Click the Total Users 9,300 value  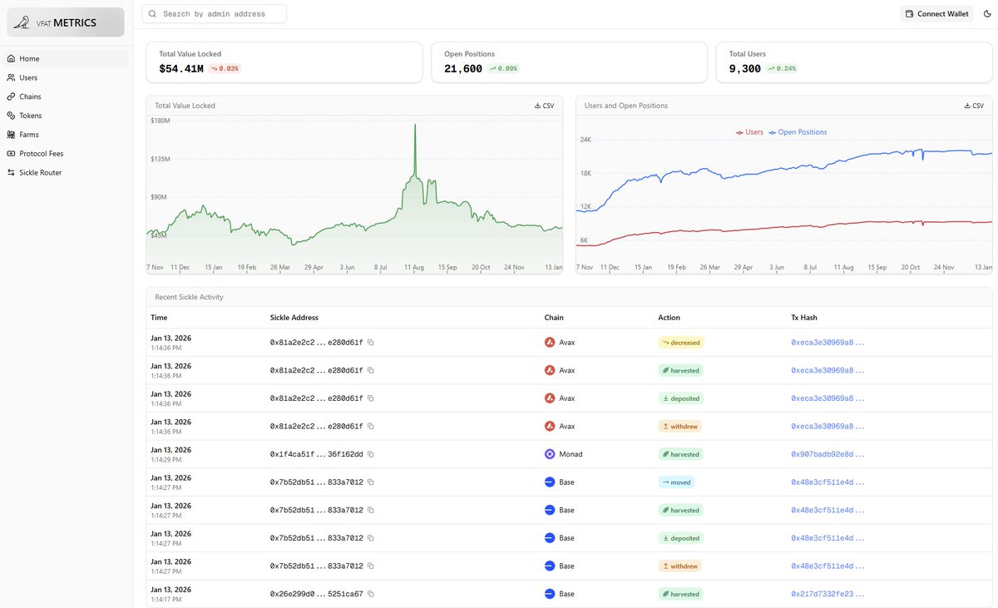[745, 69]
